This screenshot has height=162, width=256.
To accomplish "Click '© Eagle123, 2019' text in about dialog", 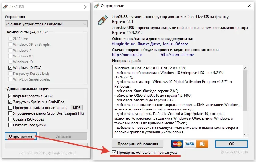I will coord(234,152).
